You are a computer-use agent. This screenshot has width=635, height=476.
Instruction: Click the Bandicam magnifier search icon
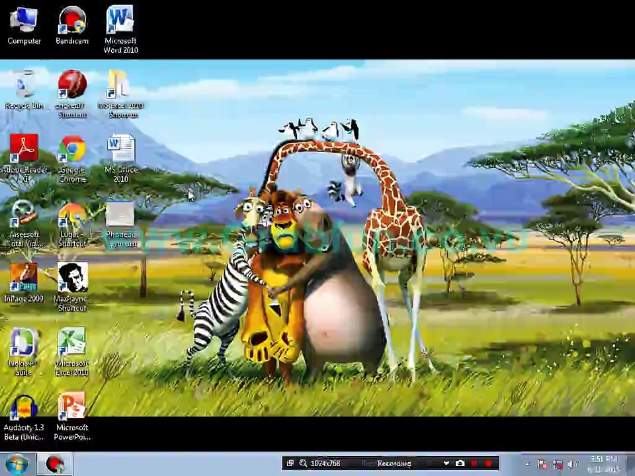(303, 463)
